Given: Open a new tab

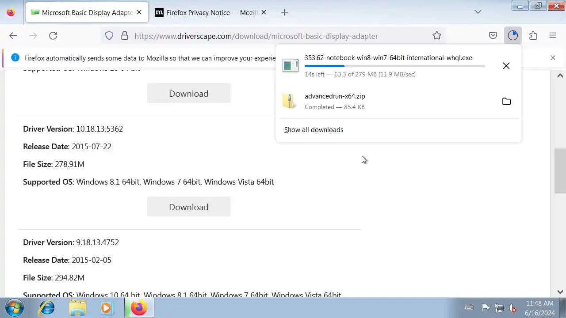Looking at the screenshot, I should point(284,12).
